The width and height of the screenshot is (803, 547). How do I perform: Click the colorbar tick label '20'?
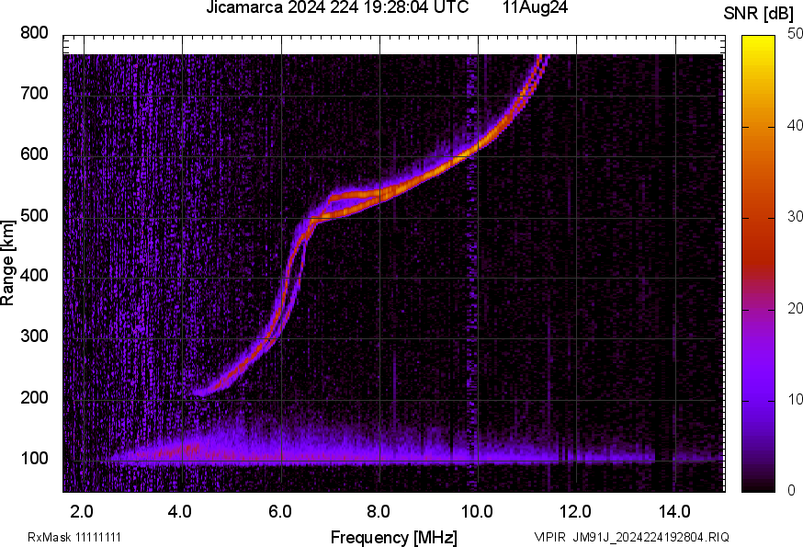795,308
